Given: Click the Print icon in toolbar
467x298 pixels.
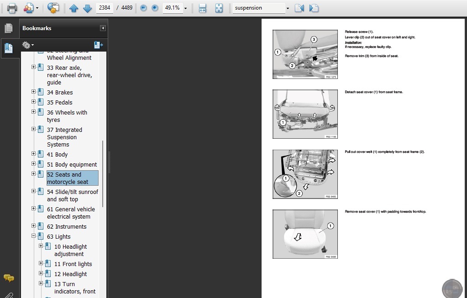Looking at the screenshot, I should coord(12,8).
